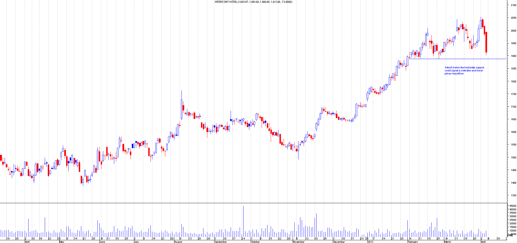Select the November label on time axis
This screenshot has height=243, width=517.
tap(298, 242)
